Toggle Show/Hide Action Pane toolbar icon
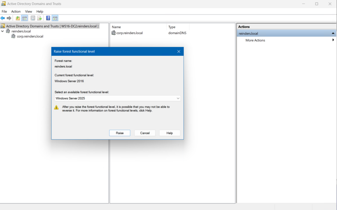 [x=55, y=18]
